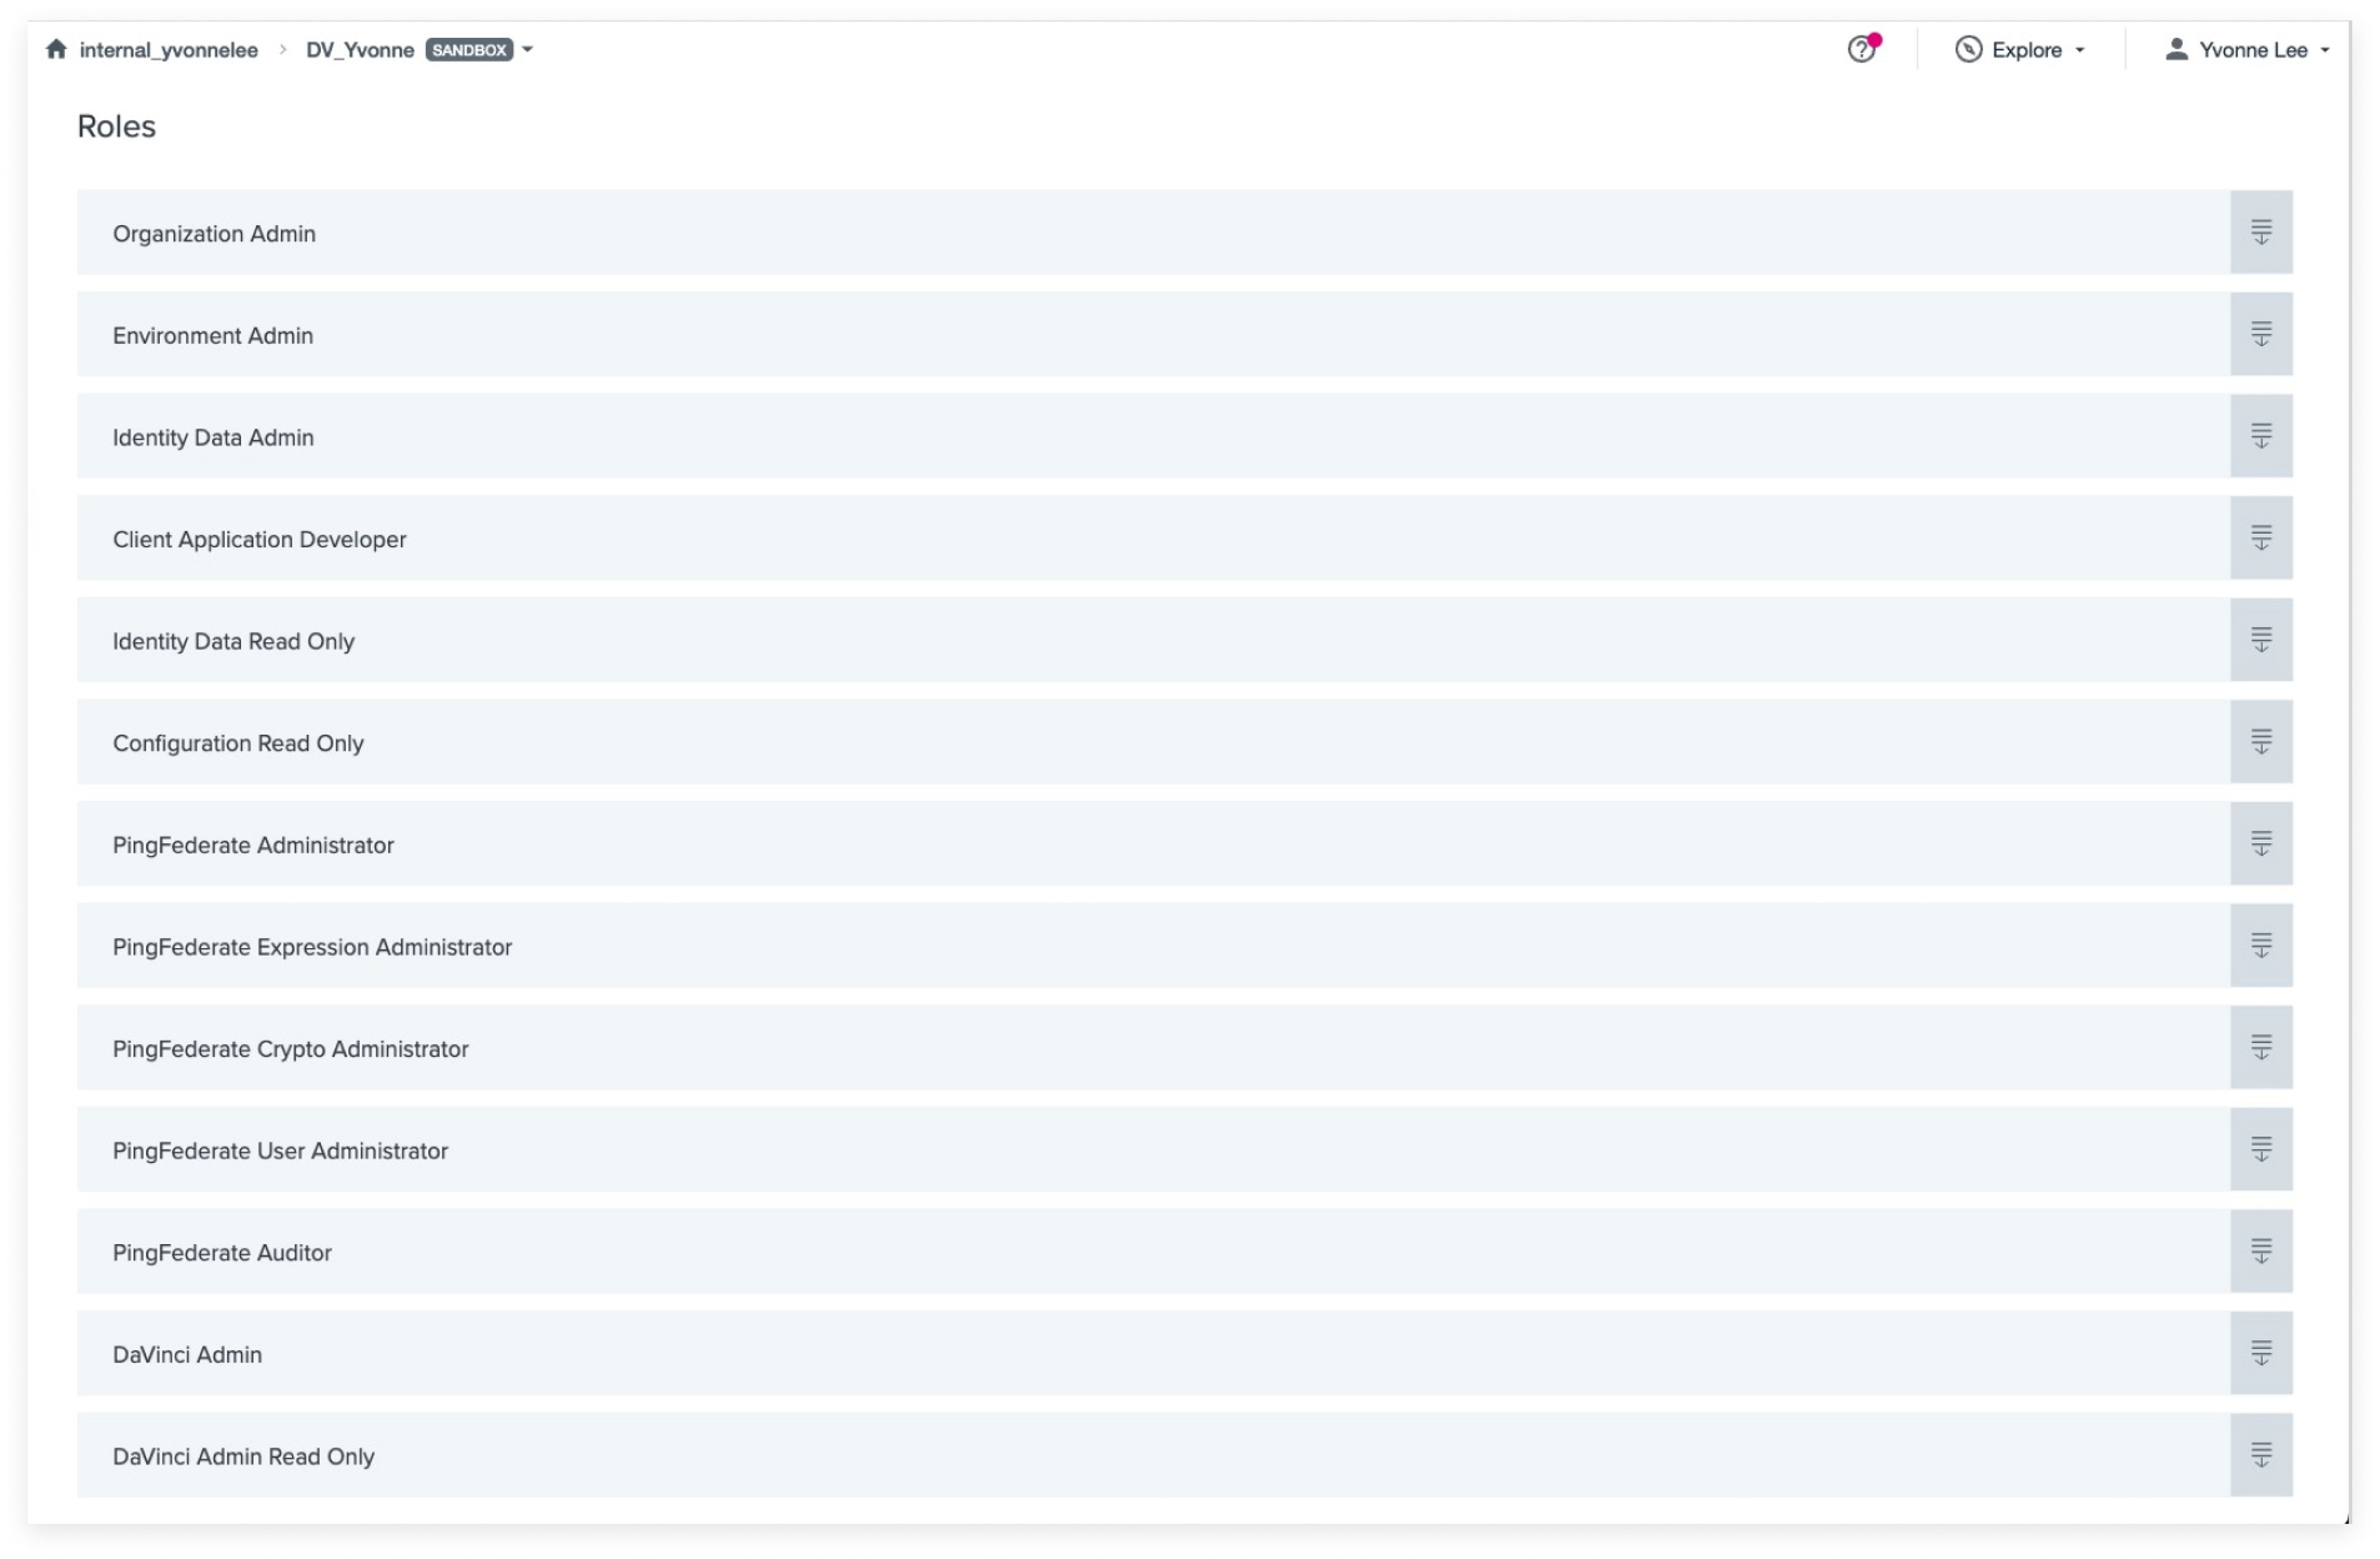
Task: Select the PingFederate Auditor role text
Action: pyautogui.click(x=222, y=1253)
